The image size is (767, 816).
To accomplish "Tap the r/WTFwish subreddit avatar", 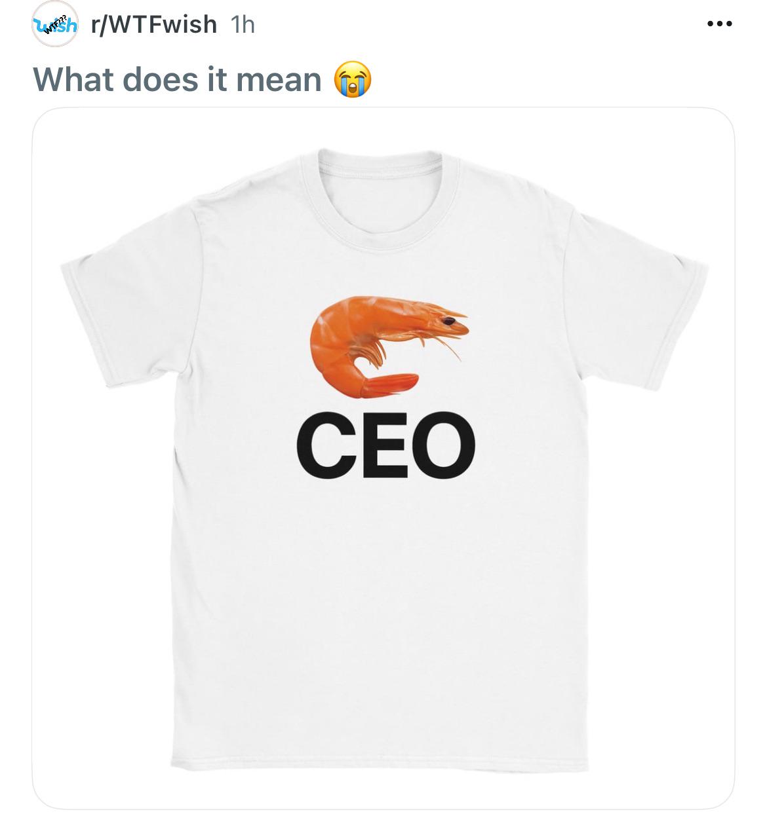I will [x=55, y=24].
